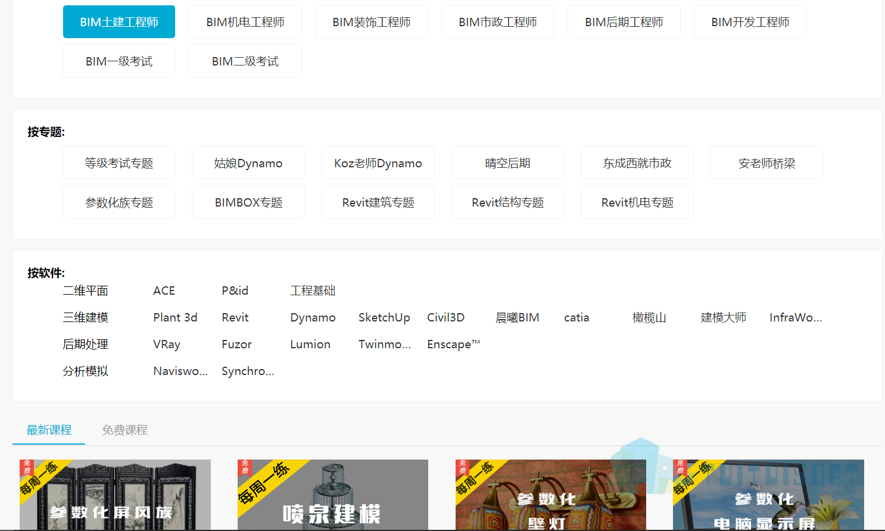The height and width of the screenshot is (531, 885).
Task: Open the 参数化屏风族 course thumbnail
Action: point(115,495)
